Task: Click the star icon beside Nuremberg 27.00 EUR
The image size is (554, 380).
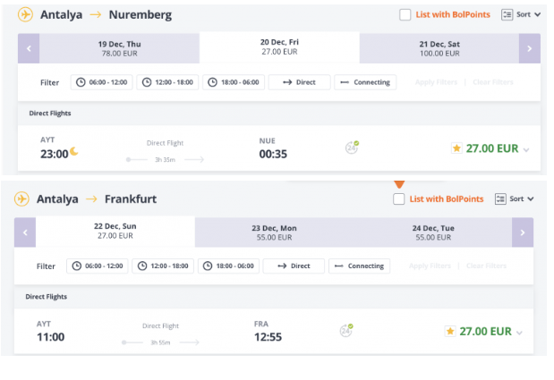Action: pyautogui.click(x=456, y=148)
